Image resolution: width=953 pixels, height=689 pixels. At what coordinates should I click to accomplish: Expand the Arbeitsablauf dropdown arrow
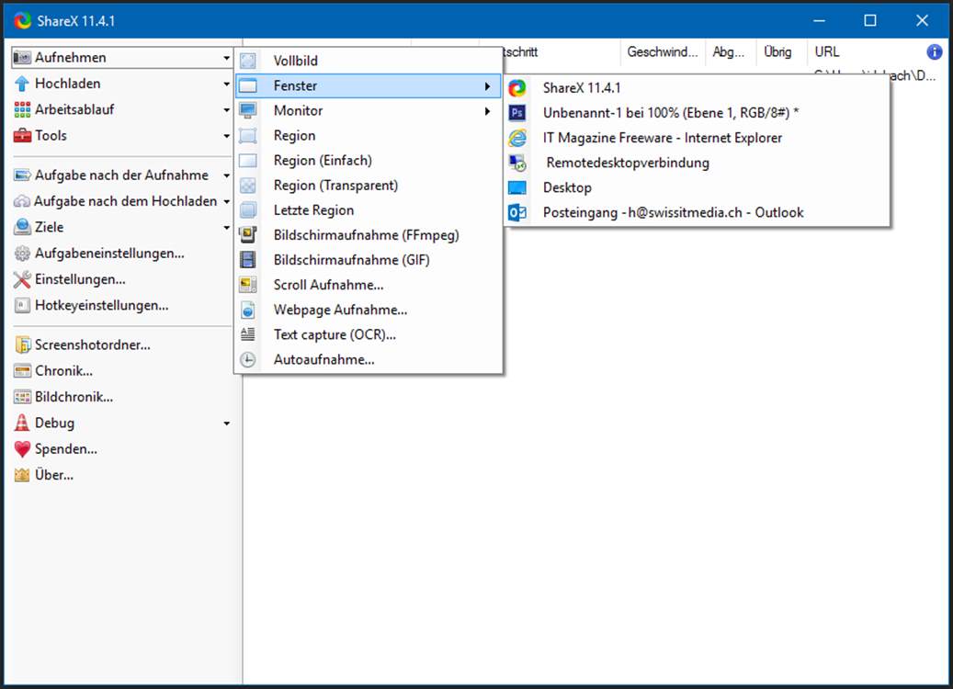click(226, 110)
